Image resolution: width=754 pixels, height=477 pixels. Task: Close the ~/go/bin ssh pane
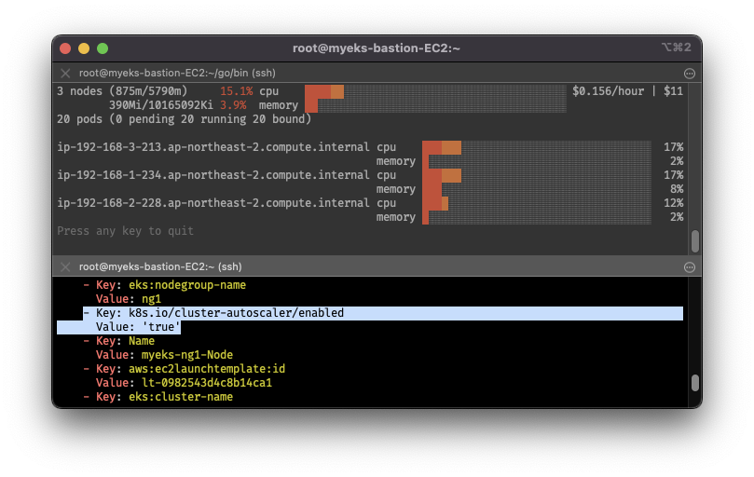65,73
